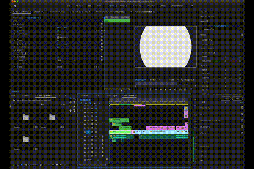
Task: Toggle Lumetri Vignette section checkbox
Action: pos(242,133)
